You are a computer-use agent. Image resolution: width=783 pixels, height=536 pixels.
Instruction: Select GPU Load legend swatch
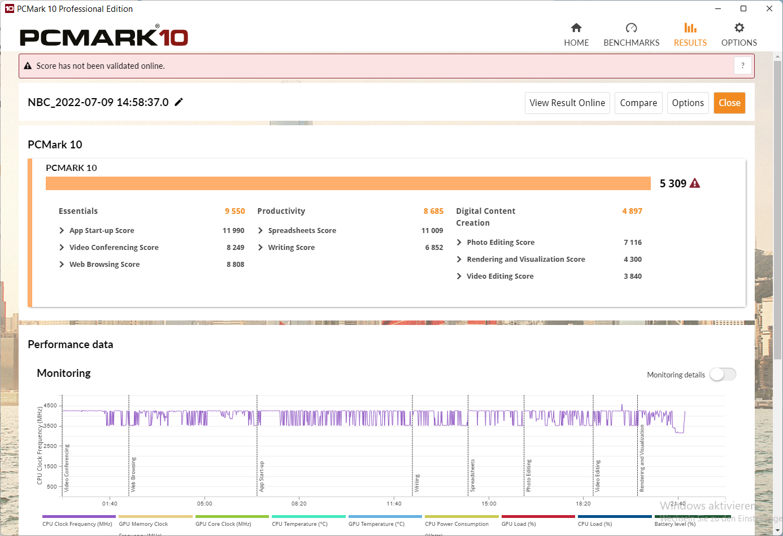click(538, 516)
